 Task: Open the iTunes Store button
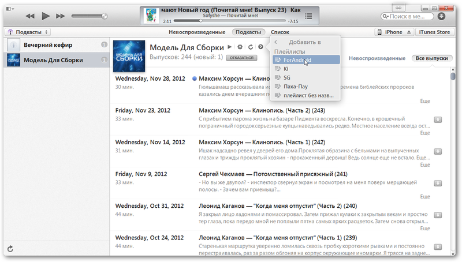[434, 32]
